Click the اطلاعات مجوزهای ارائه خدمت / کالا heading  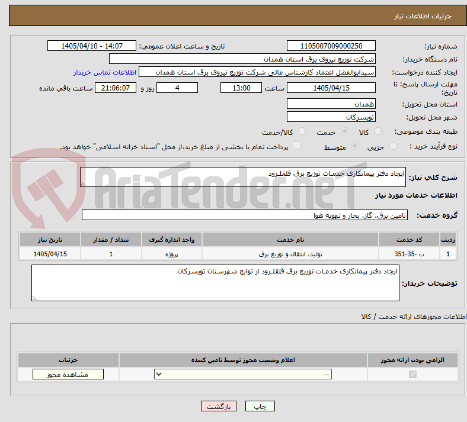click(x=414, y=317)
